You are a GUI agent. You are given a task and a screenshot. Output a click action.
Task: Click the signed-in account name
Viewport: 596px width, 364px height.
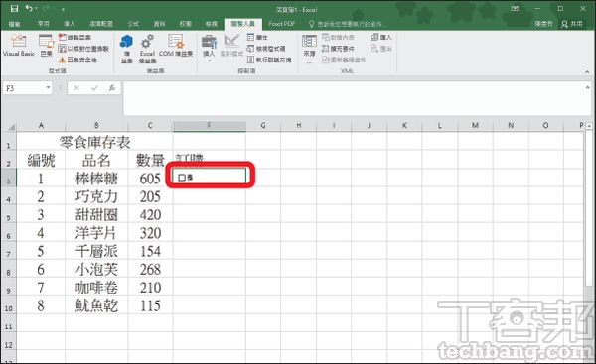tap(543, 24)
